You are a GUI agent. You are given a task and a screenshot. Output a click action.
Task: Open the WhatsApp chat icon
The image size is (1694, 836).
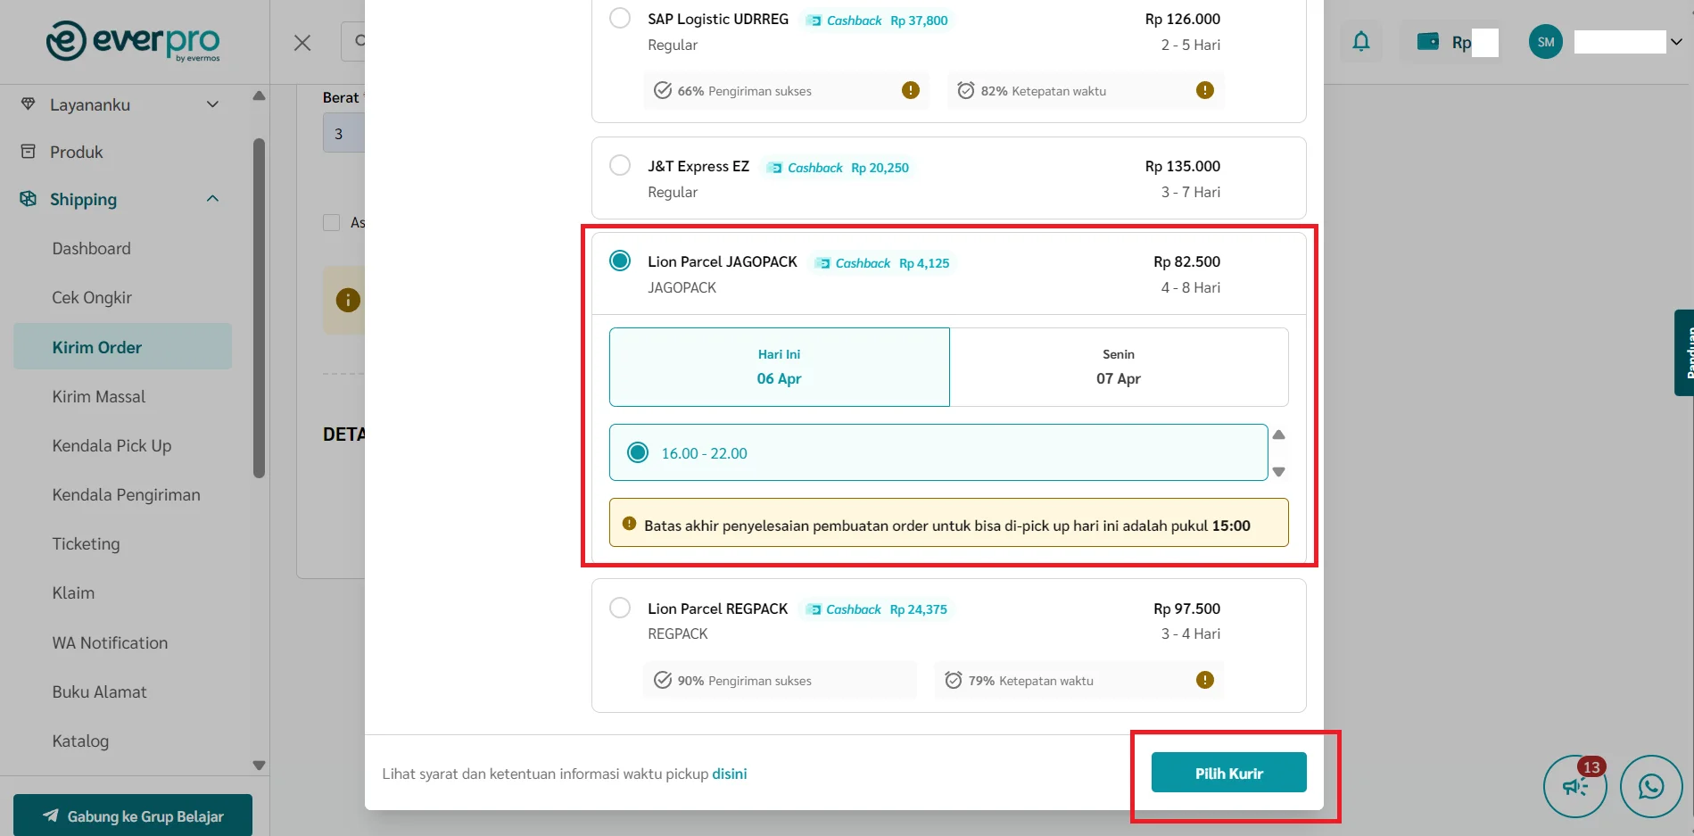coord(1650,786)
